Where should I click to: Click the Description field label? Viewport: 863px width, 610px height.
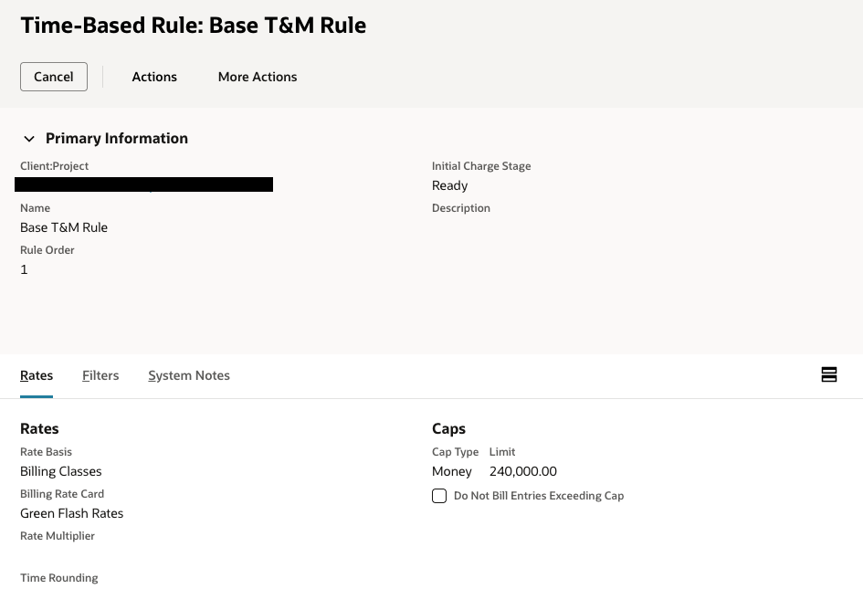click(x=460, y=208)
